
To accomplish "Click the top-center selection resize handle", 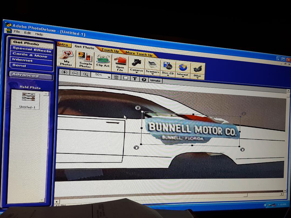I will [193, 114].
